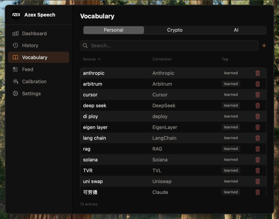Select the 可劳德 source cell
This screenshot has width=279, height=219.
90,192
